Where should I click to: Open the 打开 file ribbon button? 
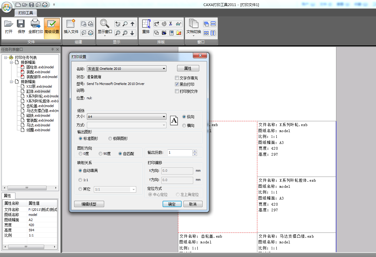point(9,26)
